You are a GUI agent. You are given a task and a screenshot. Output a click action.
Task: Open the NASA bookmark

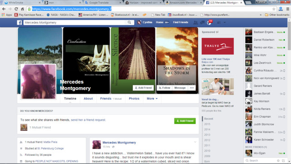(x=60, y=15)
